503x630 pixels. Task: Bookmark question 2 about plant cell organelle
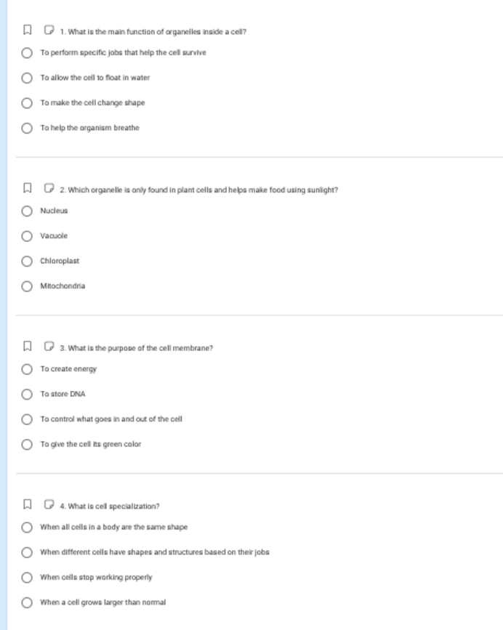click(28, 188)
